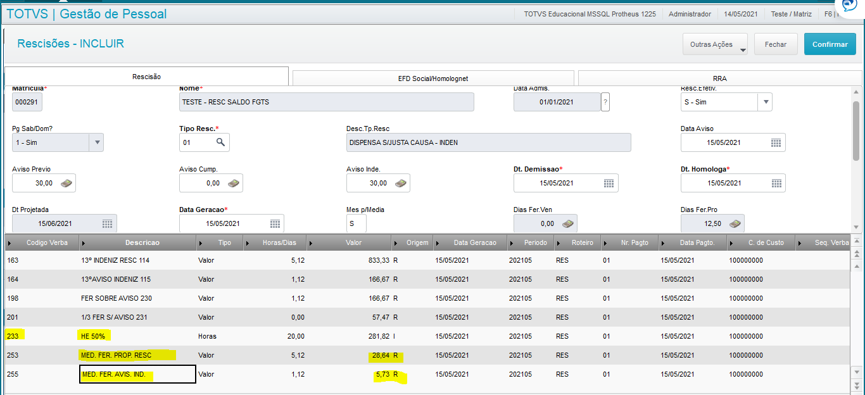The height and width of the screenshot is (395, 865).
Task: Open calculator icon in Dias Fer.Pro field
Action: pos(735,224)
